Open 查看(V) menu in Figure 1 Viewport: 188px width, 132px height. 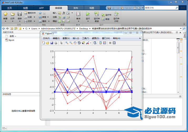tap(66, 38)
